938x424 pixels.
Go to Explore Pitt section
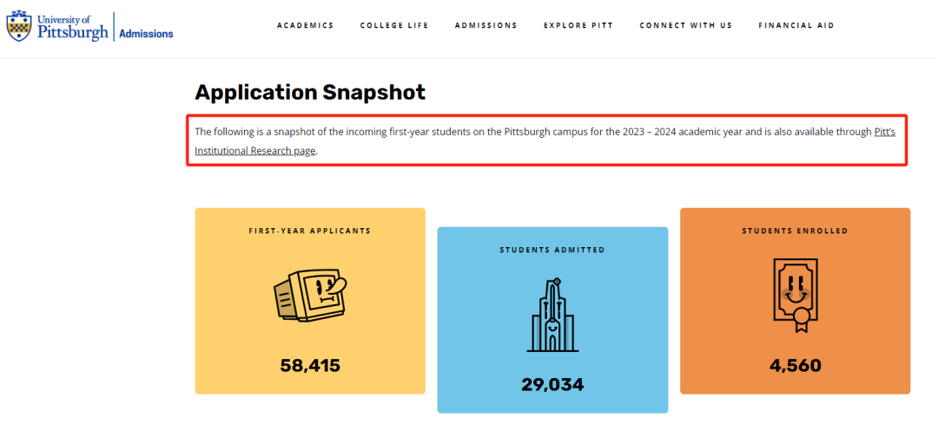(578, 26)
